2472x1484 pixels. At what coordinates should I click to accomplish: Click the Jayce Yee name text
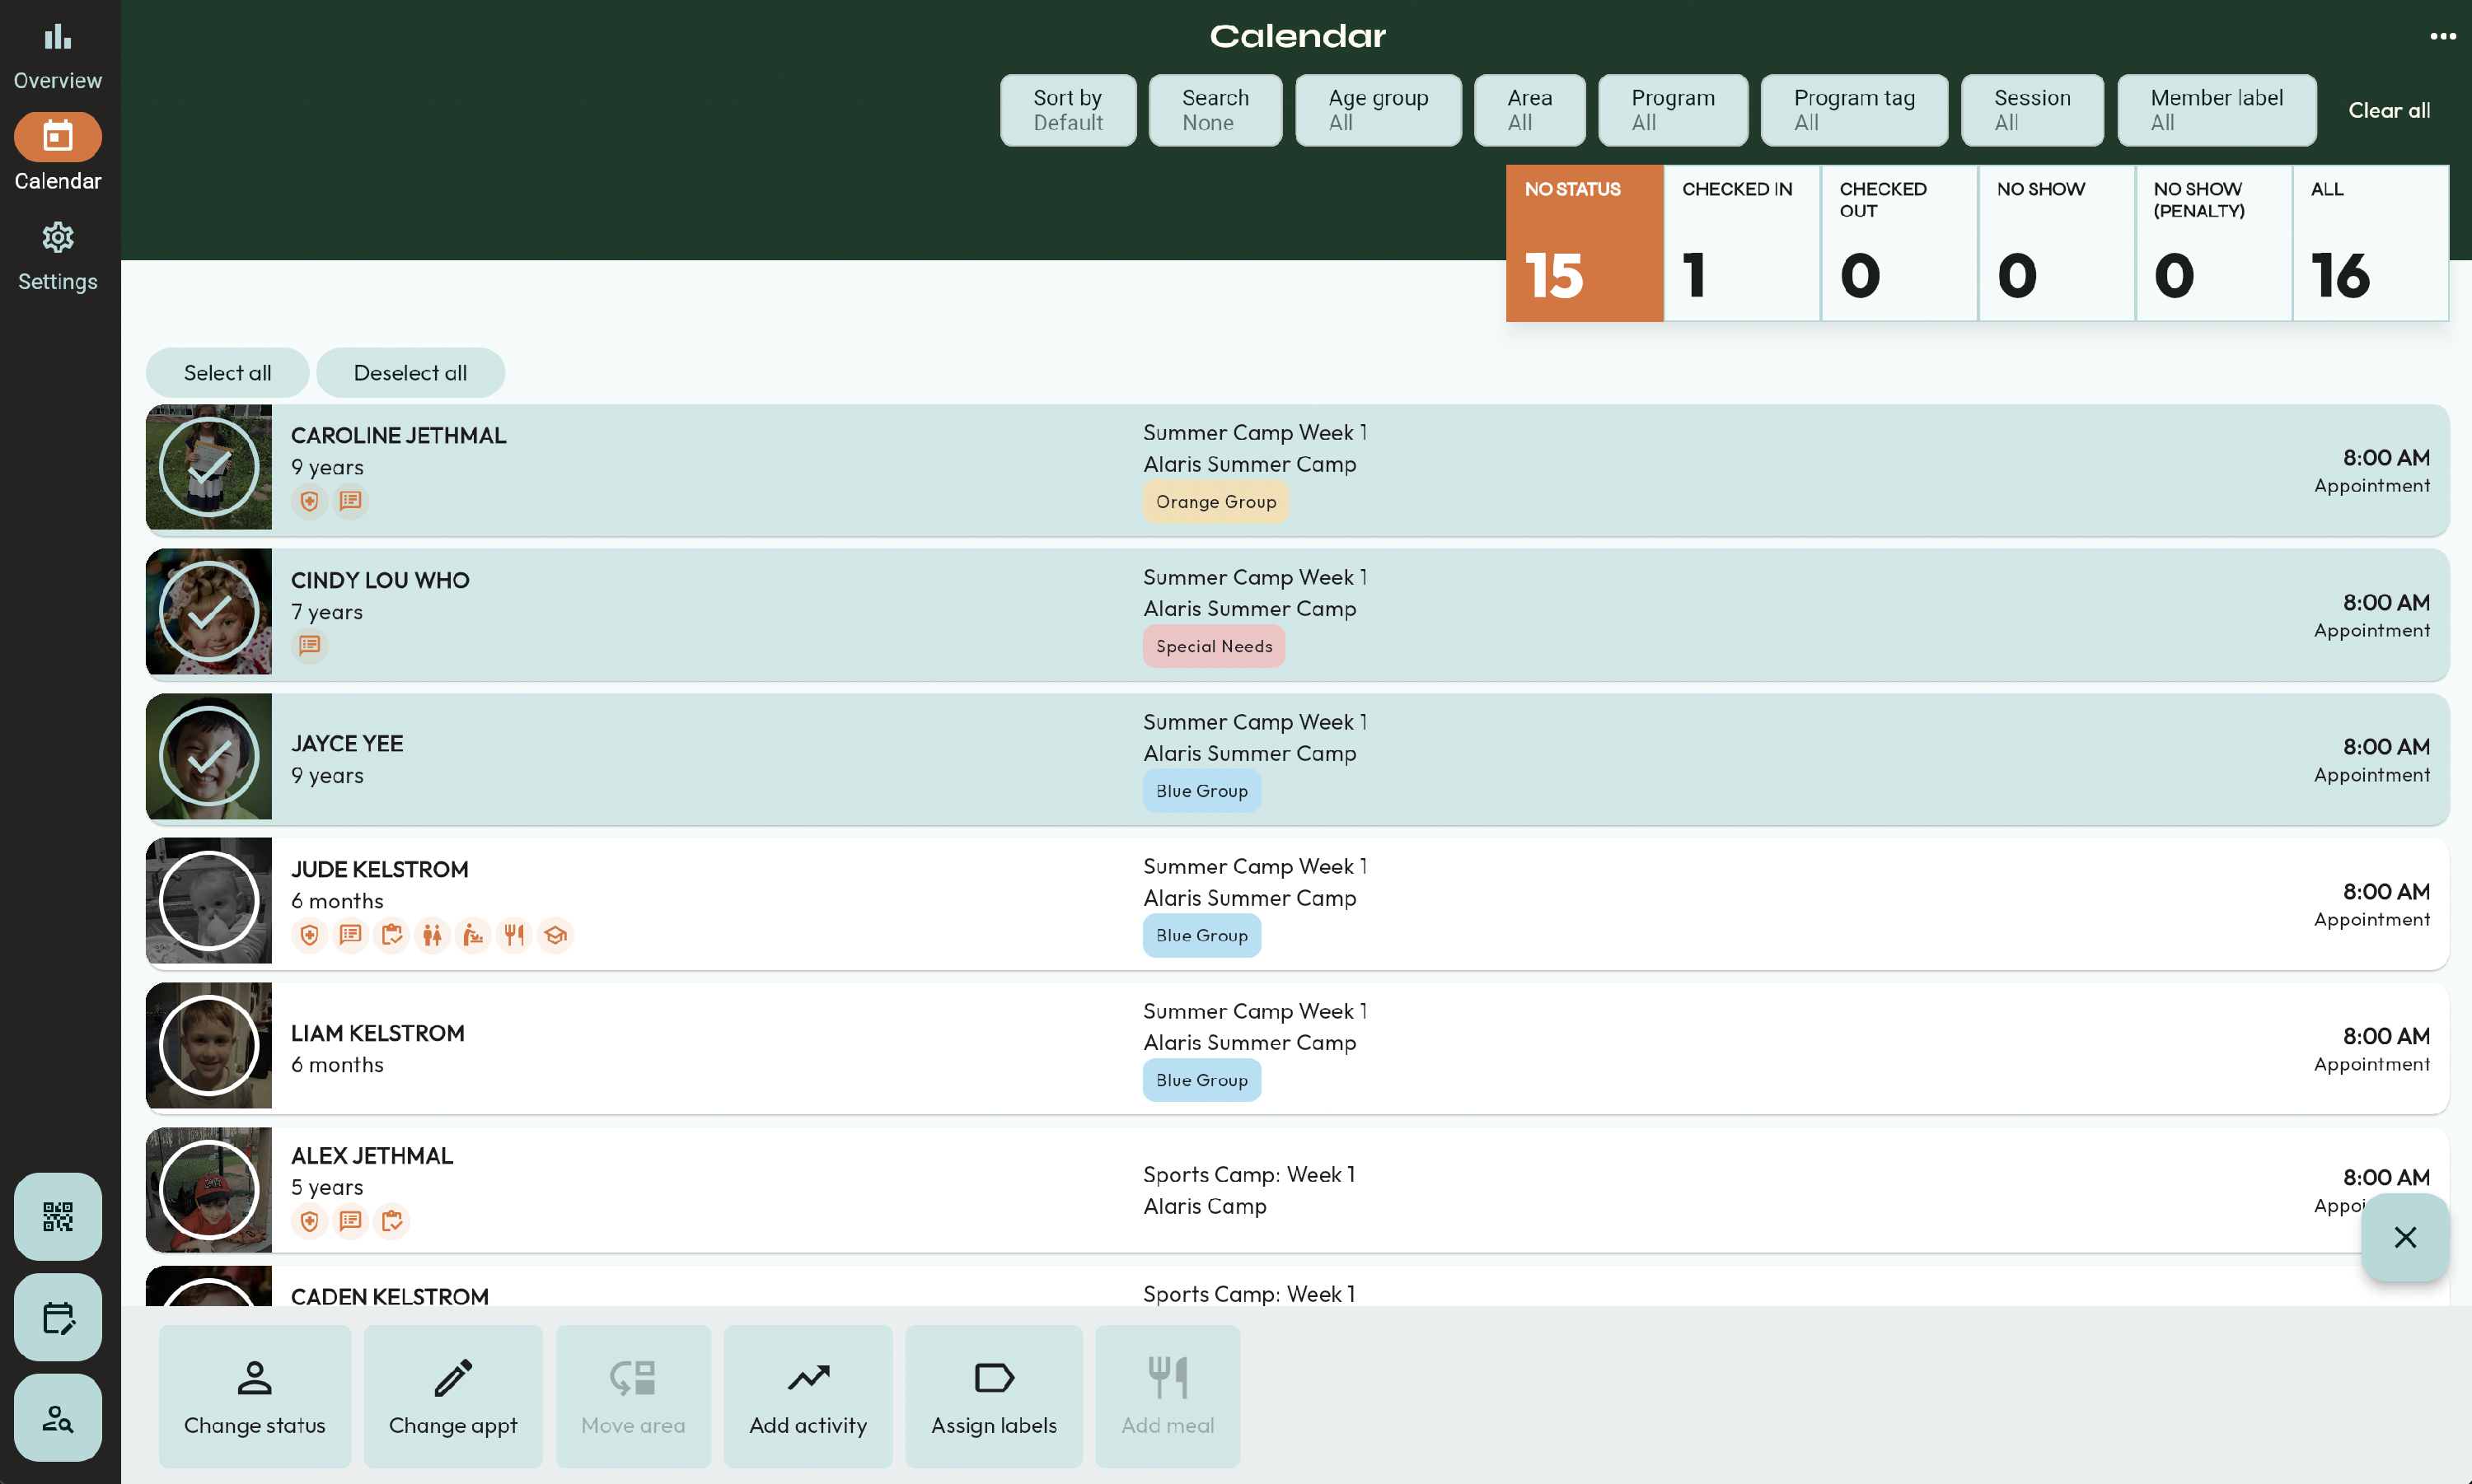pos(347,744)
